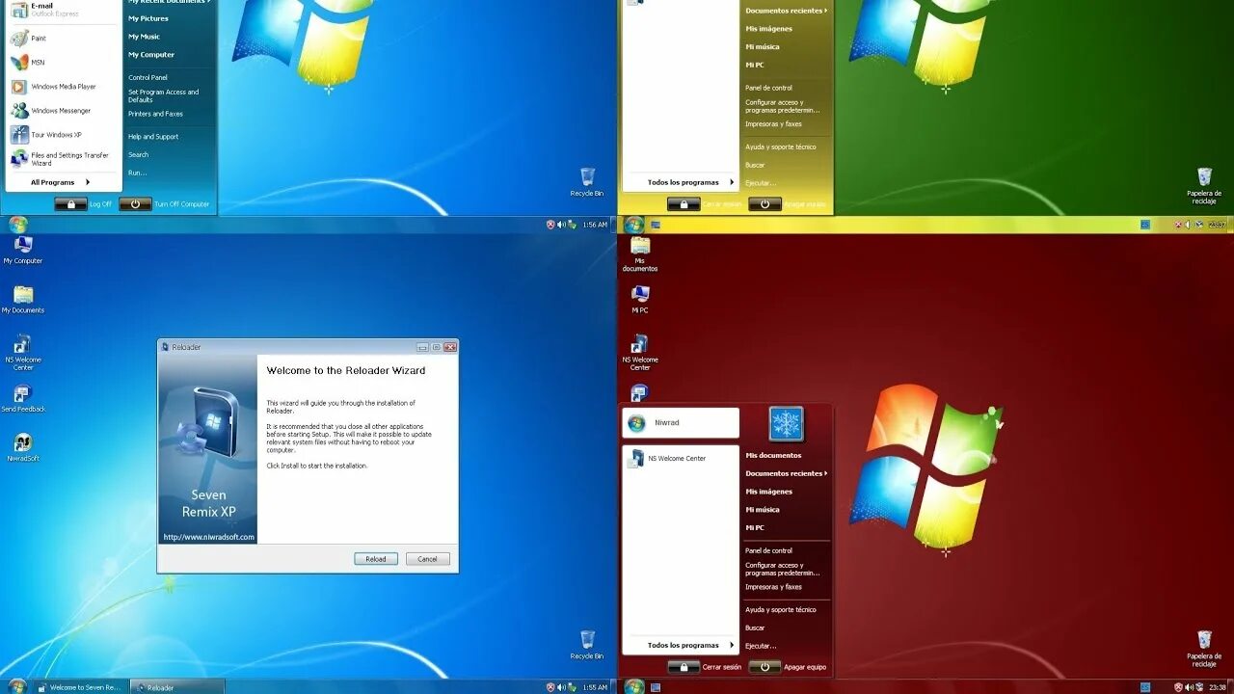Open Papelera de reciclaje on red desktop
The height and width of the screenshot is (694, 1234).
coord(1204,649)
